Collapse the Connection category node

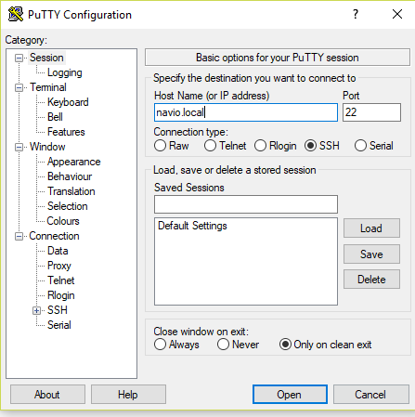pyautogui.click(x=19, y=237)
